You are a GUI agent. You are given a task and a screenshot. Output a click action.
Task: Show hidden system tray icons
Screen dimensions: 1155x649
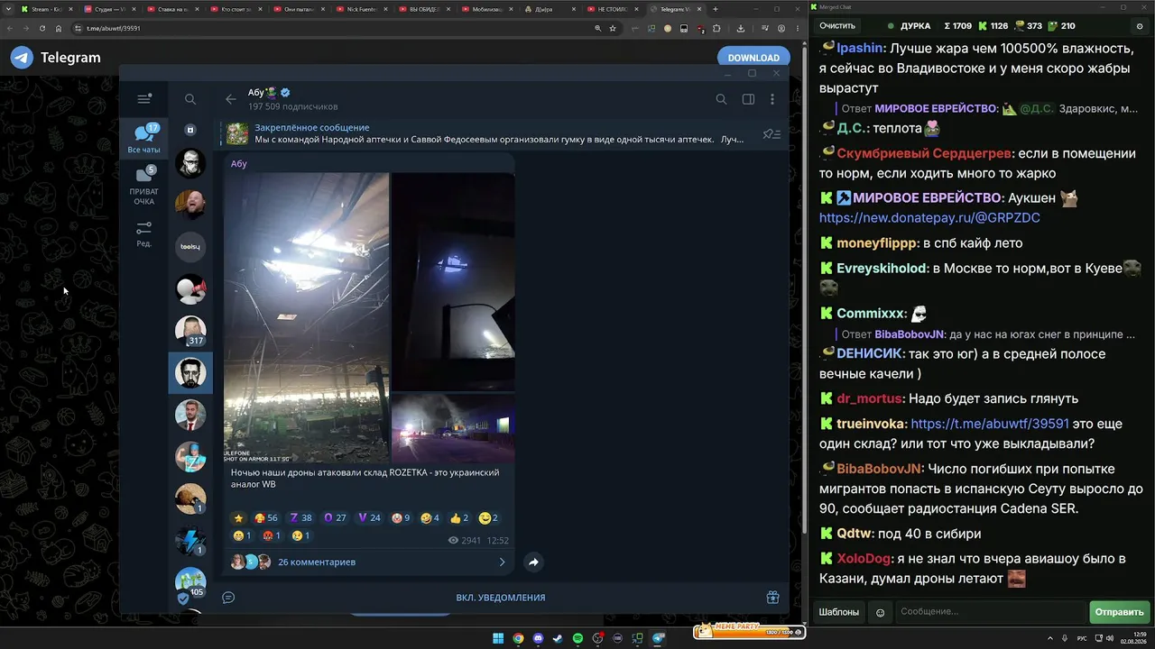tap(1050, 638)
